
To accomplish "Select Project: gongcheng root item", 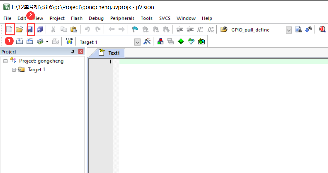I will [x=41, y=61].
